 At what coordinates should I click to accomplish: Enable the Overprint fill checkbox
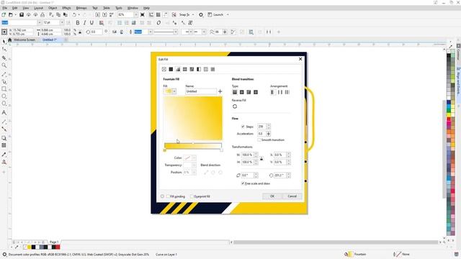(192, 196)
